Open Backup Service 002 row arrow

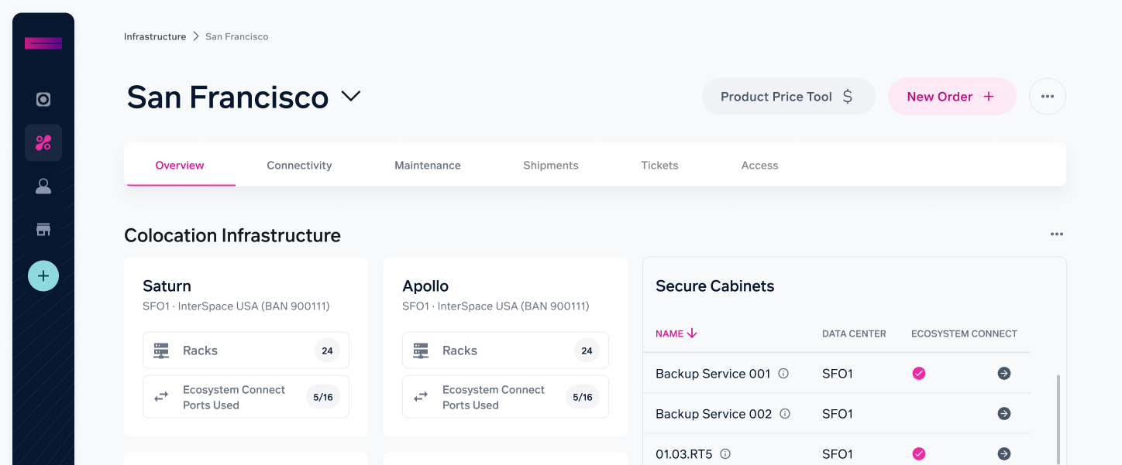pos(1004,414)
